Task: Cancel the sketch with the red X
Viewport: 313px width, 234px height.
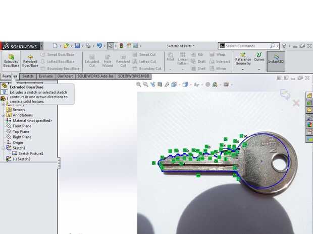Action: click(x=296, y=103)
